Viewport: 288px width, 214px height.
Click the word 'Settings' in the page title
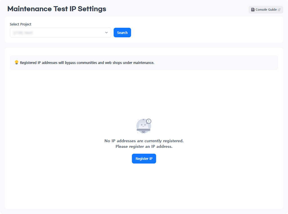coord(92,9)
